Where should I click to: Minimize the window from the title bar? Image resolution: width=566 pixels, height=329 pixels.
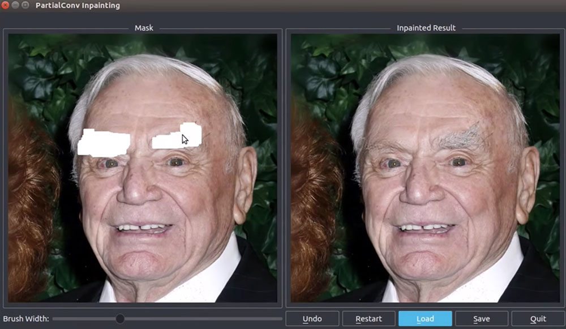[16, 5]
